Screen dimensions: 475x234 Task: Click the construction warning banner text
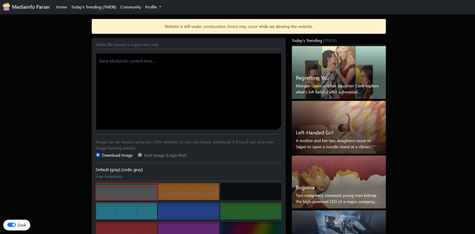(x=239, y=26)
